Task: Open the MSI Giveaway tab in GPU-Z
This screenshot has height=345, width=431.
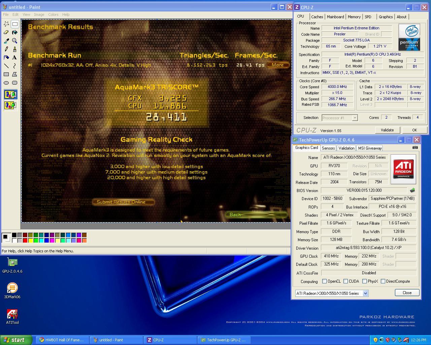Action: tap(370, 148)
